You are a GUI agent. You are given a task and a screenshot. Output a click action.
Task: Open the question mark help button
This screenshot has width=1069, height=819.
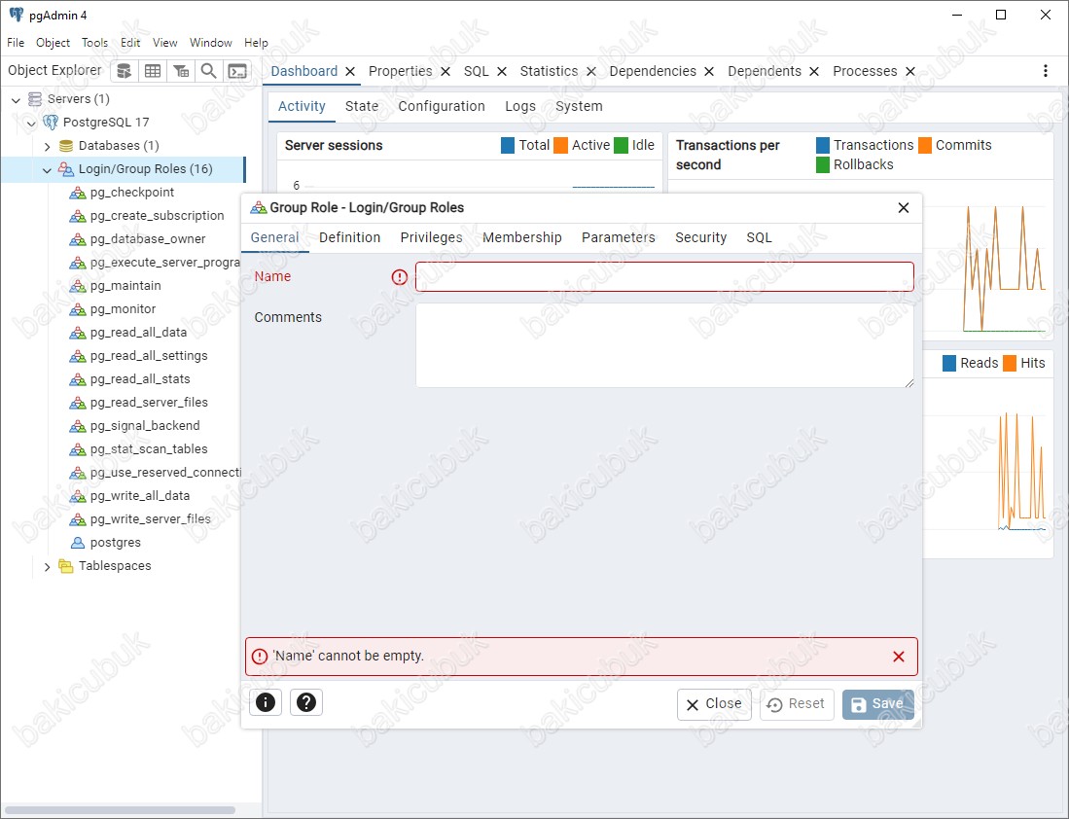point(306,701)
